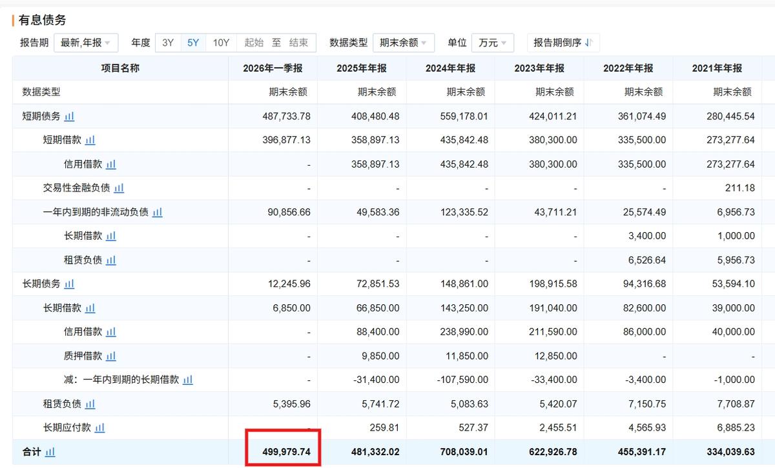Click the 2021年年报 column header

click(x=717, y=68)
